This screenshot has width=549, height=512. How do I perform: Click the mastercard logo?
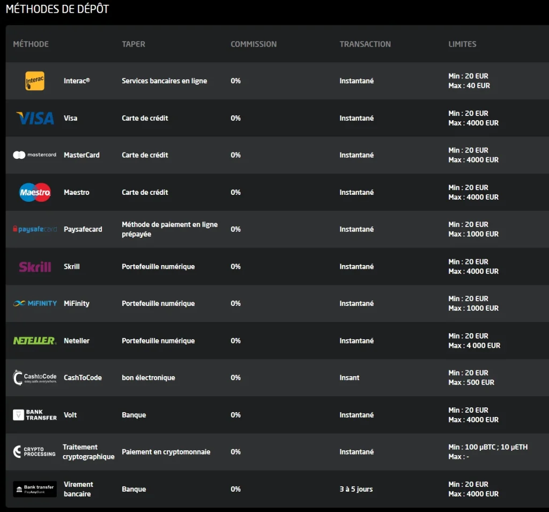click(35, 155)
